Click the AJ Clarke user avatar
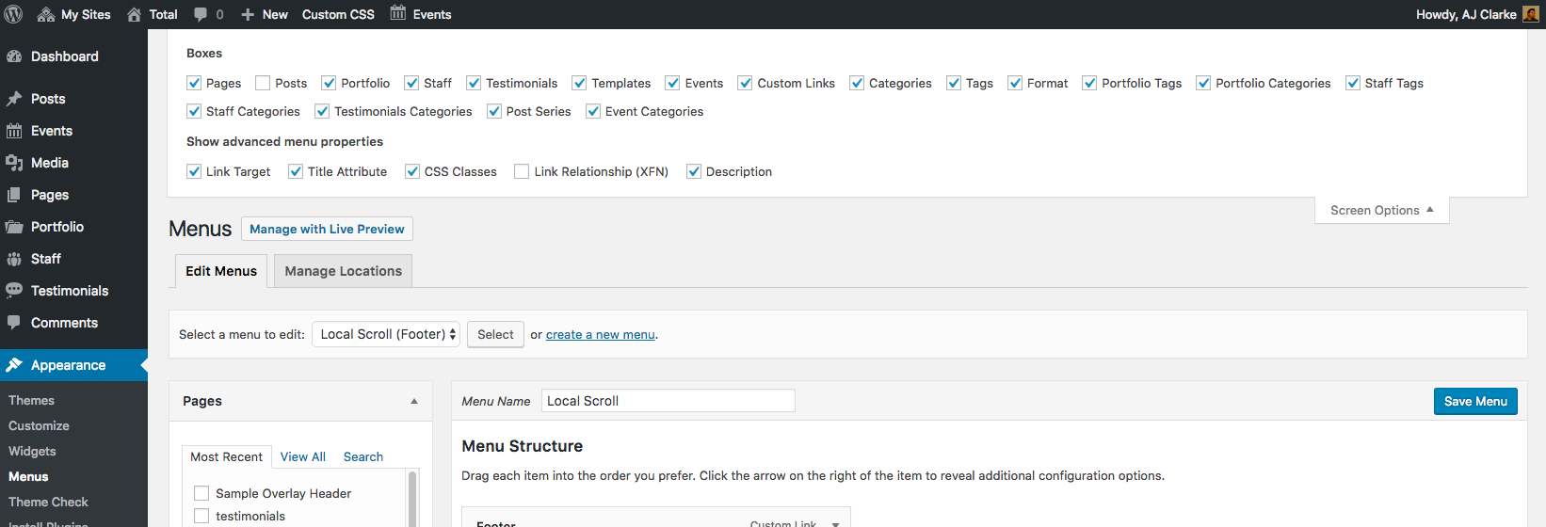Viewport: 1546px width, 527px height. [1530, 14]
